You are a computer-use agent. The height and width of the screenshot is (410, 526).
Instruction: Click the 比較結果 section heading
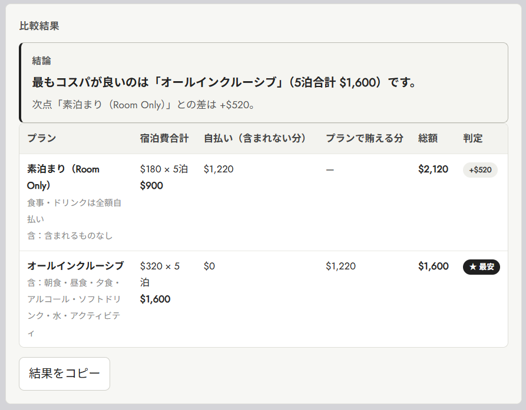coord(39,26)
